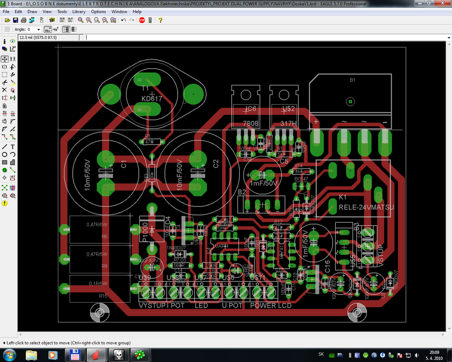The image size is (452, 362).
Task: Select the Move tool
Action: point(5,59)
